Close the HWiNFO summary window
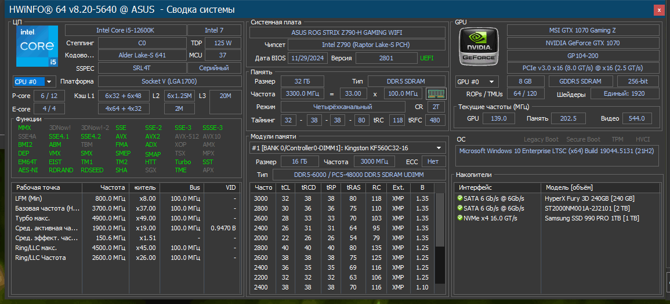 tap(660, 10)
